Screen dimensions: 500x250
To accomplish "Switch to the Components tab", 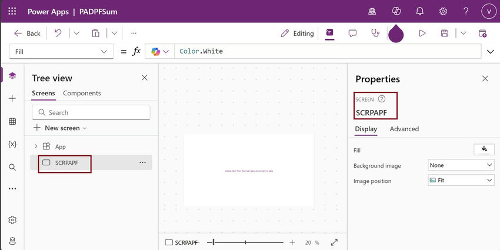I will pos(82,93).
